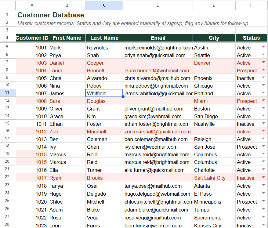Select the Blake last name cell

[104, 210]
